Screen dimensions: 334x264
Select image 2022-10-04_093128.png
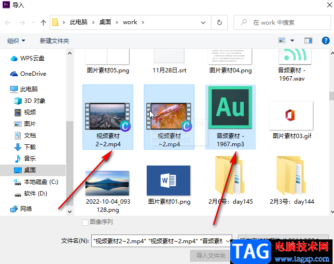pyautogui.click(x=108, y=191)
